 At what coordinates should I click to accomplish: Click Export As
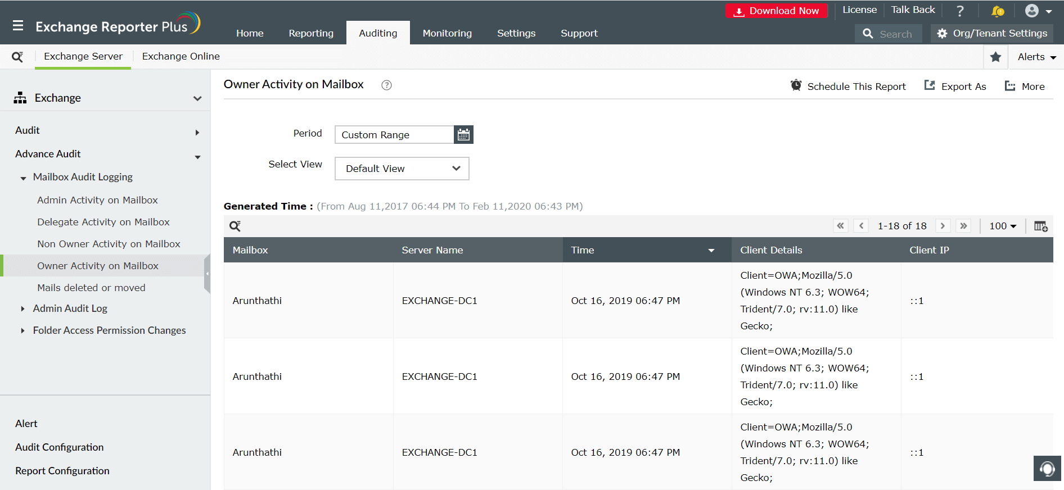pyautogui.click(x=955, y=86)
